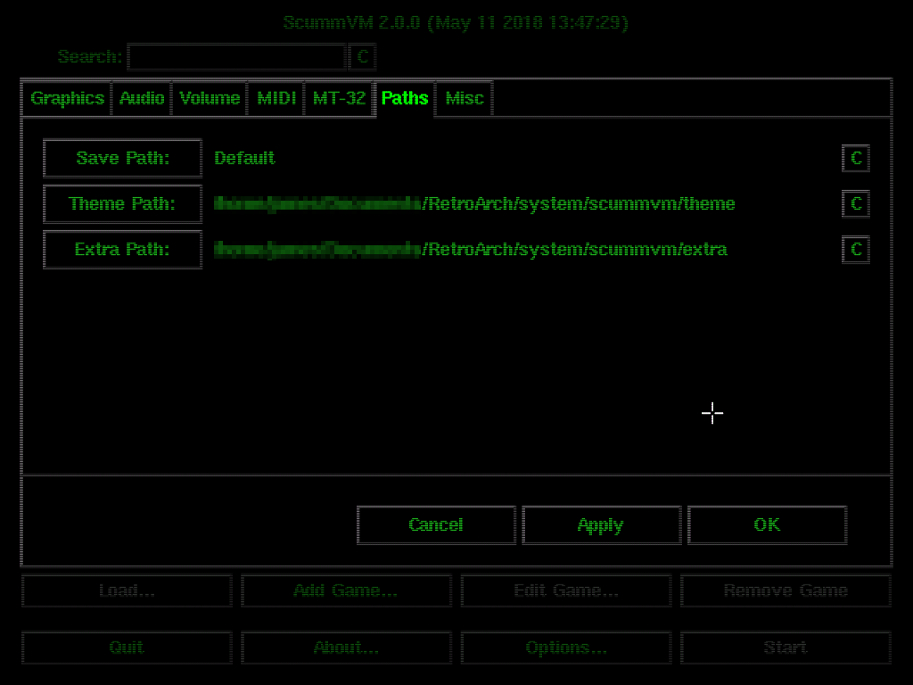This screenshot has width=913, height=685.
Task: Click the theme path ending in scummvm/theme
Action: (x=474, y=204)
